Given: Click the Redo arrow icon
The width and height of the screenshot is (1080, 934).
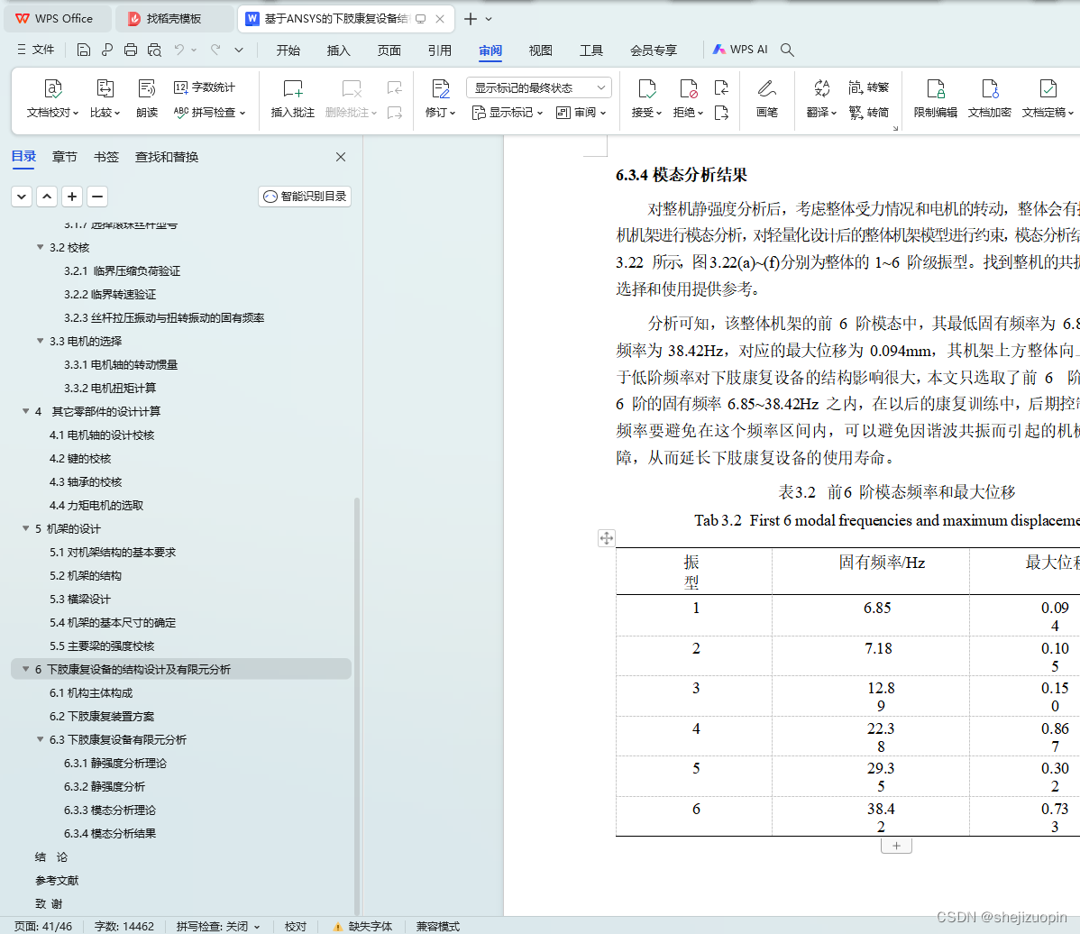Looking at the screenshot, I should coord(215,50).
